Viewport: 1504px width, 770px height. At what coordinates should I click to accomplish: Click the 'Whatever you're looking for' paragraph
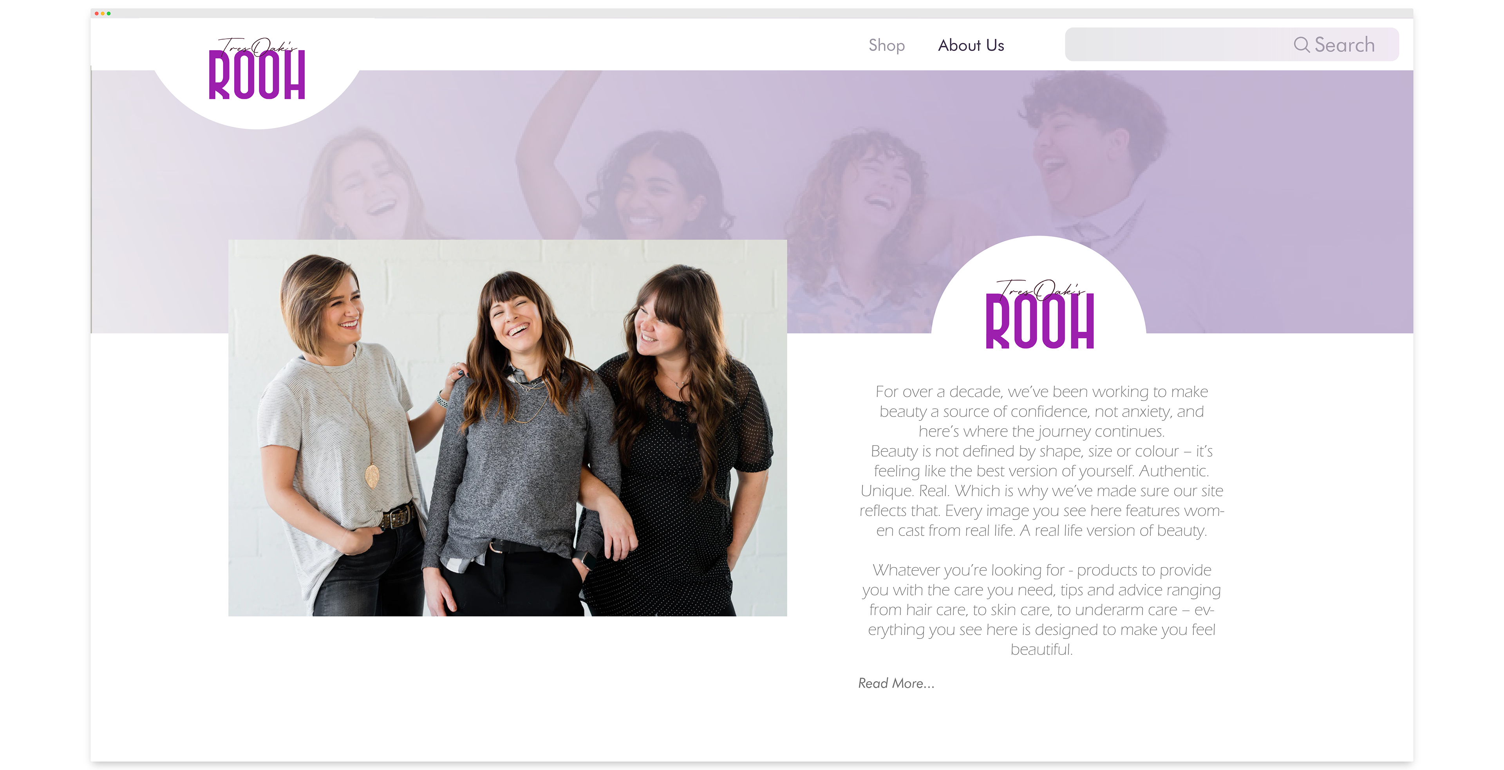(1041, 610)
